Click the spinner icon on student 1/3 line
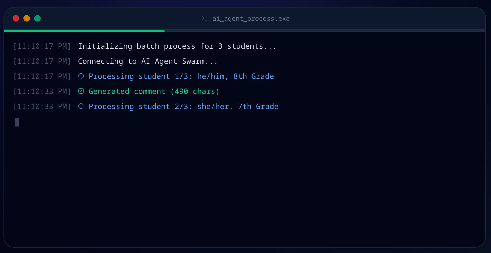The height and width of the screenshot is (253, 491). (x=81, y=76)
